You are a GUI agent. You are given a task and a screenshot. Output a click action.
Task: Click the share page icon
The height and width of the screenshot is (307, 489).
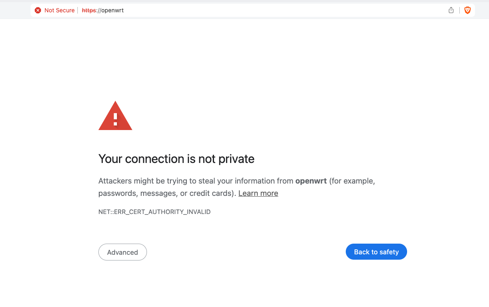[451, 10]
